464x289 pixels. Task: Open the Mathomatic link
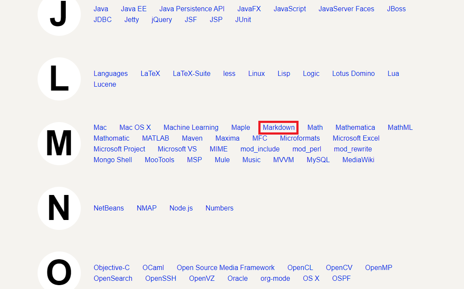[111, 138]
